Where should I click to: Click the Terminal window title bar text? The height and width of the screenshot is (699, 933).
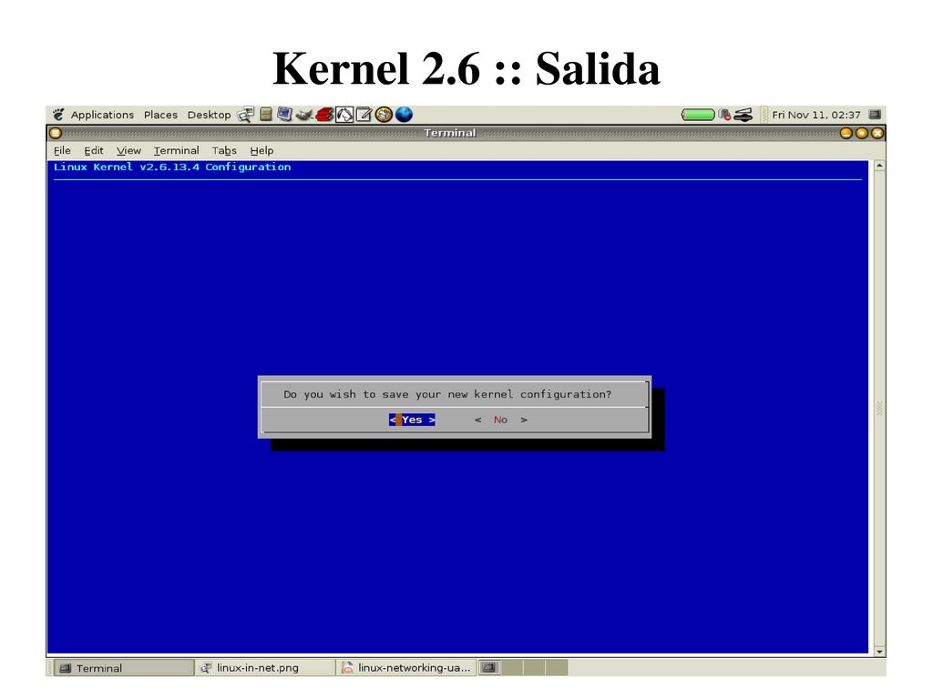coord(450,133)
